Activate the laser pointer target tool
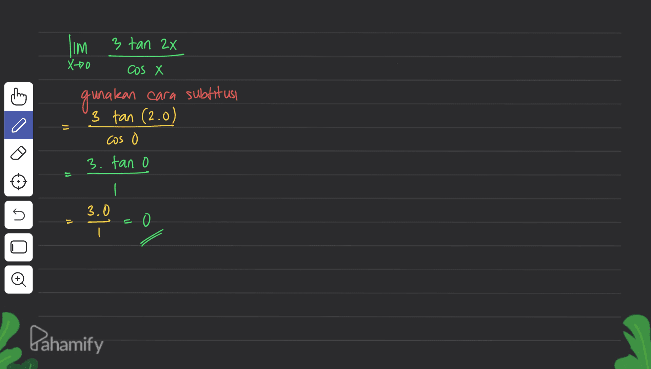651x369 pixels. [x=19, y=182]
